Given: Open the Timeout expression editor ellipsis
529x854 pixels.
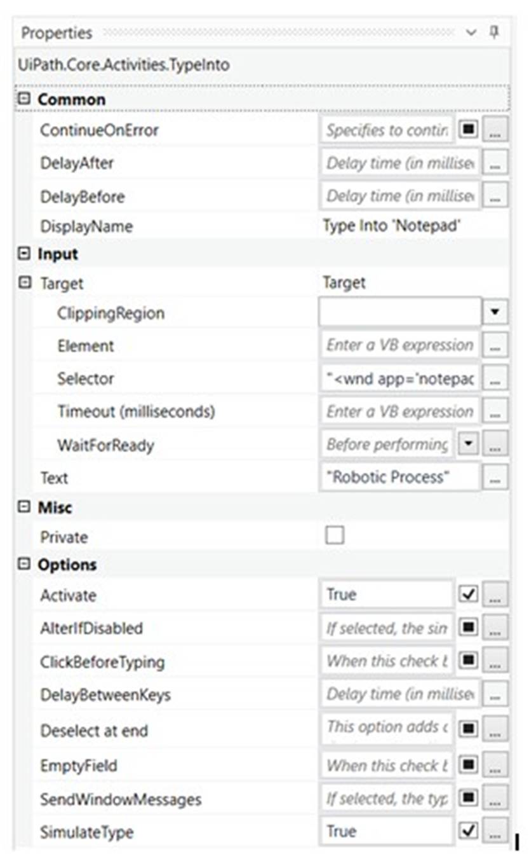Looking at the screenshot, I should tap(497, 411).
